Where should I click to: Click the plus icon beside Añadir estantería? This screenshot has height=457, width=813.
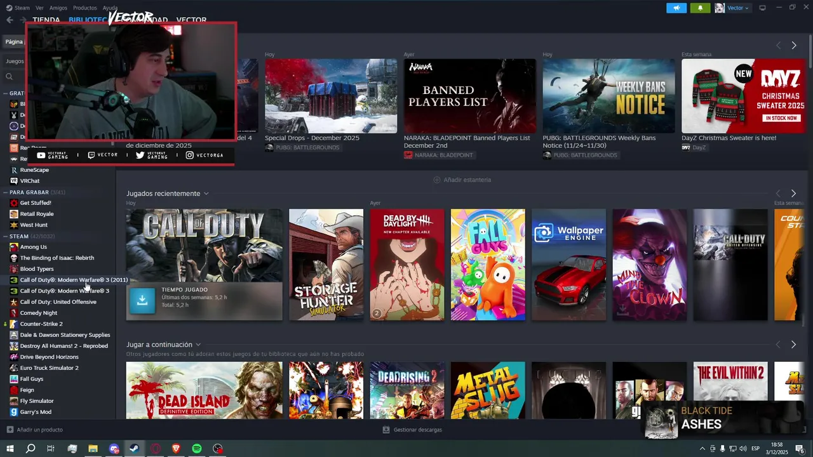point(436,180)
